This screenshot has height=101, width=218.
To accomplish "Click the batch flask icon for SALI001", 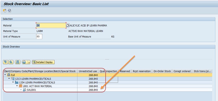I will (x=25, y=90).
